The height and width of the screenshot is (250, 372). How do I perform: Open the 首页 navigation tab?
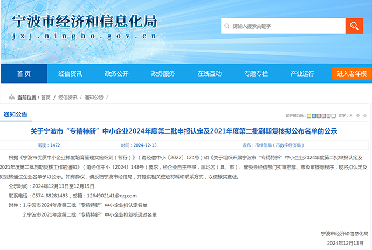coord(24,74)
